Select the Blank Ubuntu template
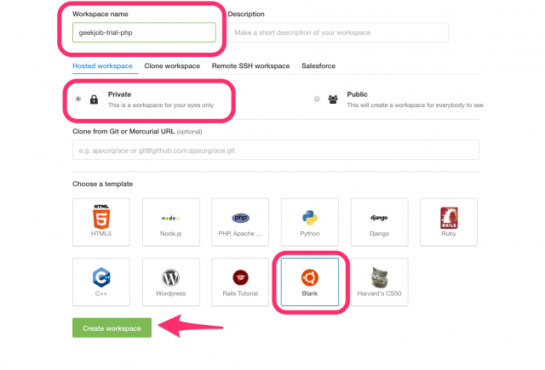This screenshot has width=545, height=370. [310, 282]
